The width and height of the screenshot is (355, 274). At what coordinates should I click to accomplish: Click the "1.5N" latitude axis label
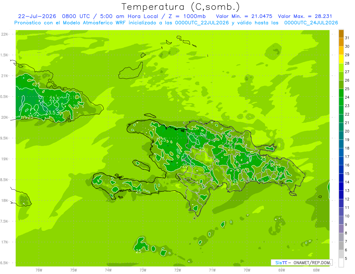coord(4,55)
